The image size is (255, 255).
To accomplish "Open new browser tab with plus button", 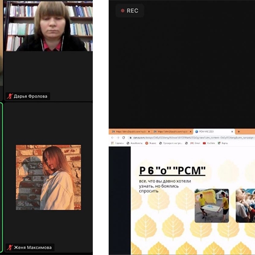I will click(x=239, y=132).
